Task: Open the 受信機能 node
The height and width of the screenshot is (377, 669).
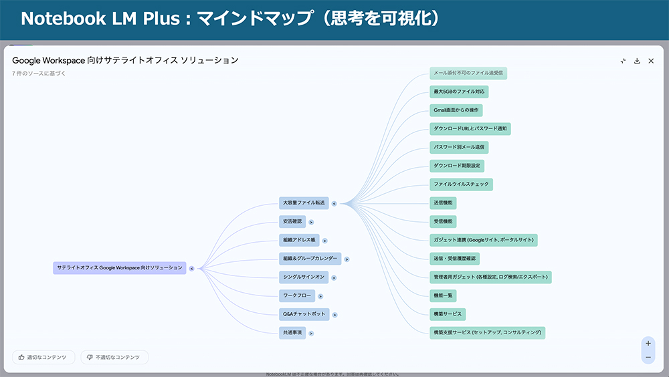Action: pyautogui.click(x=443, y=222)
